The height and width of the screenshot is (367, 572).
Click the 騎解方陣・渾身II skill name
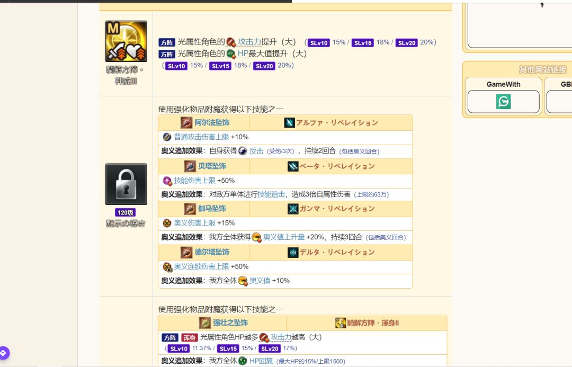(x=373, y=323)
